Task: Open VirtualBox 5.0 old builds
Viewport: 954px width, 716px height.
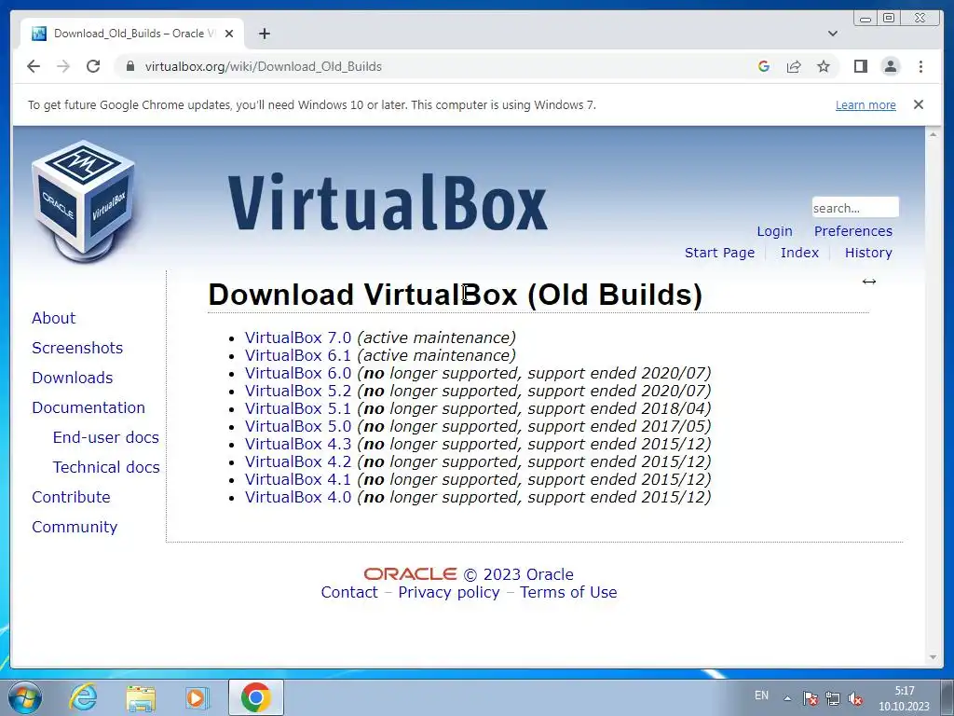Action: tap(298, 425)
